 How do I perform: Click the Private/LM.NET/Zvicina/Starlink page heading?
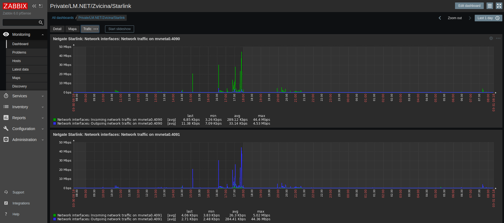[x=91, y=6]
